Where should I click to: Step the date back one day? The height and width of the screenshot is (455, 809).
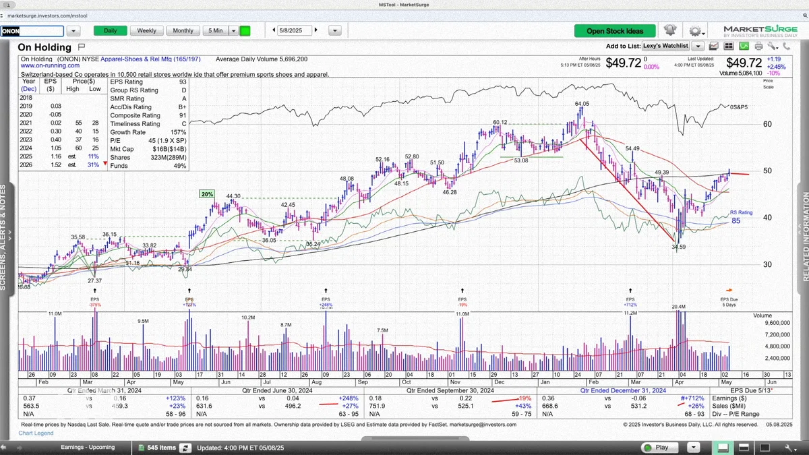274,30
